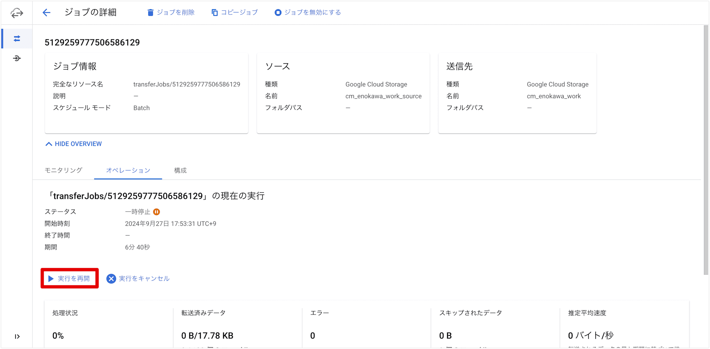Click the スケジュール モード label

82,108
